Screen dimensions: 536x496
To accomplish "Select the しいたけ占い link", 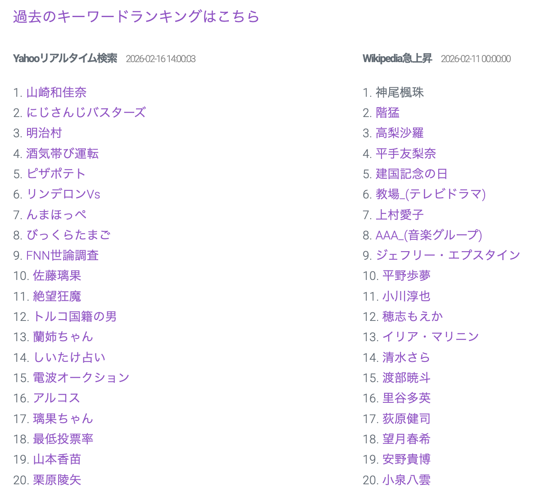I will pyautogui.click(x=69, y=357).
